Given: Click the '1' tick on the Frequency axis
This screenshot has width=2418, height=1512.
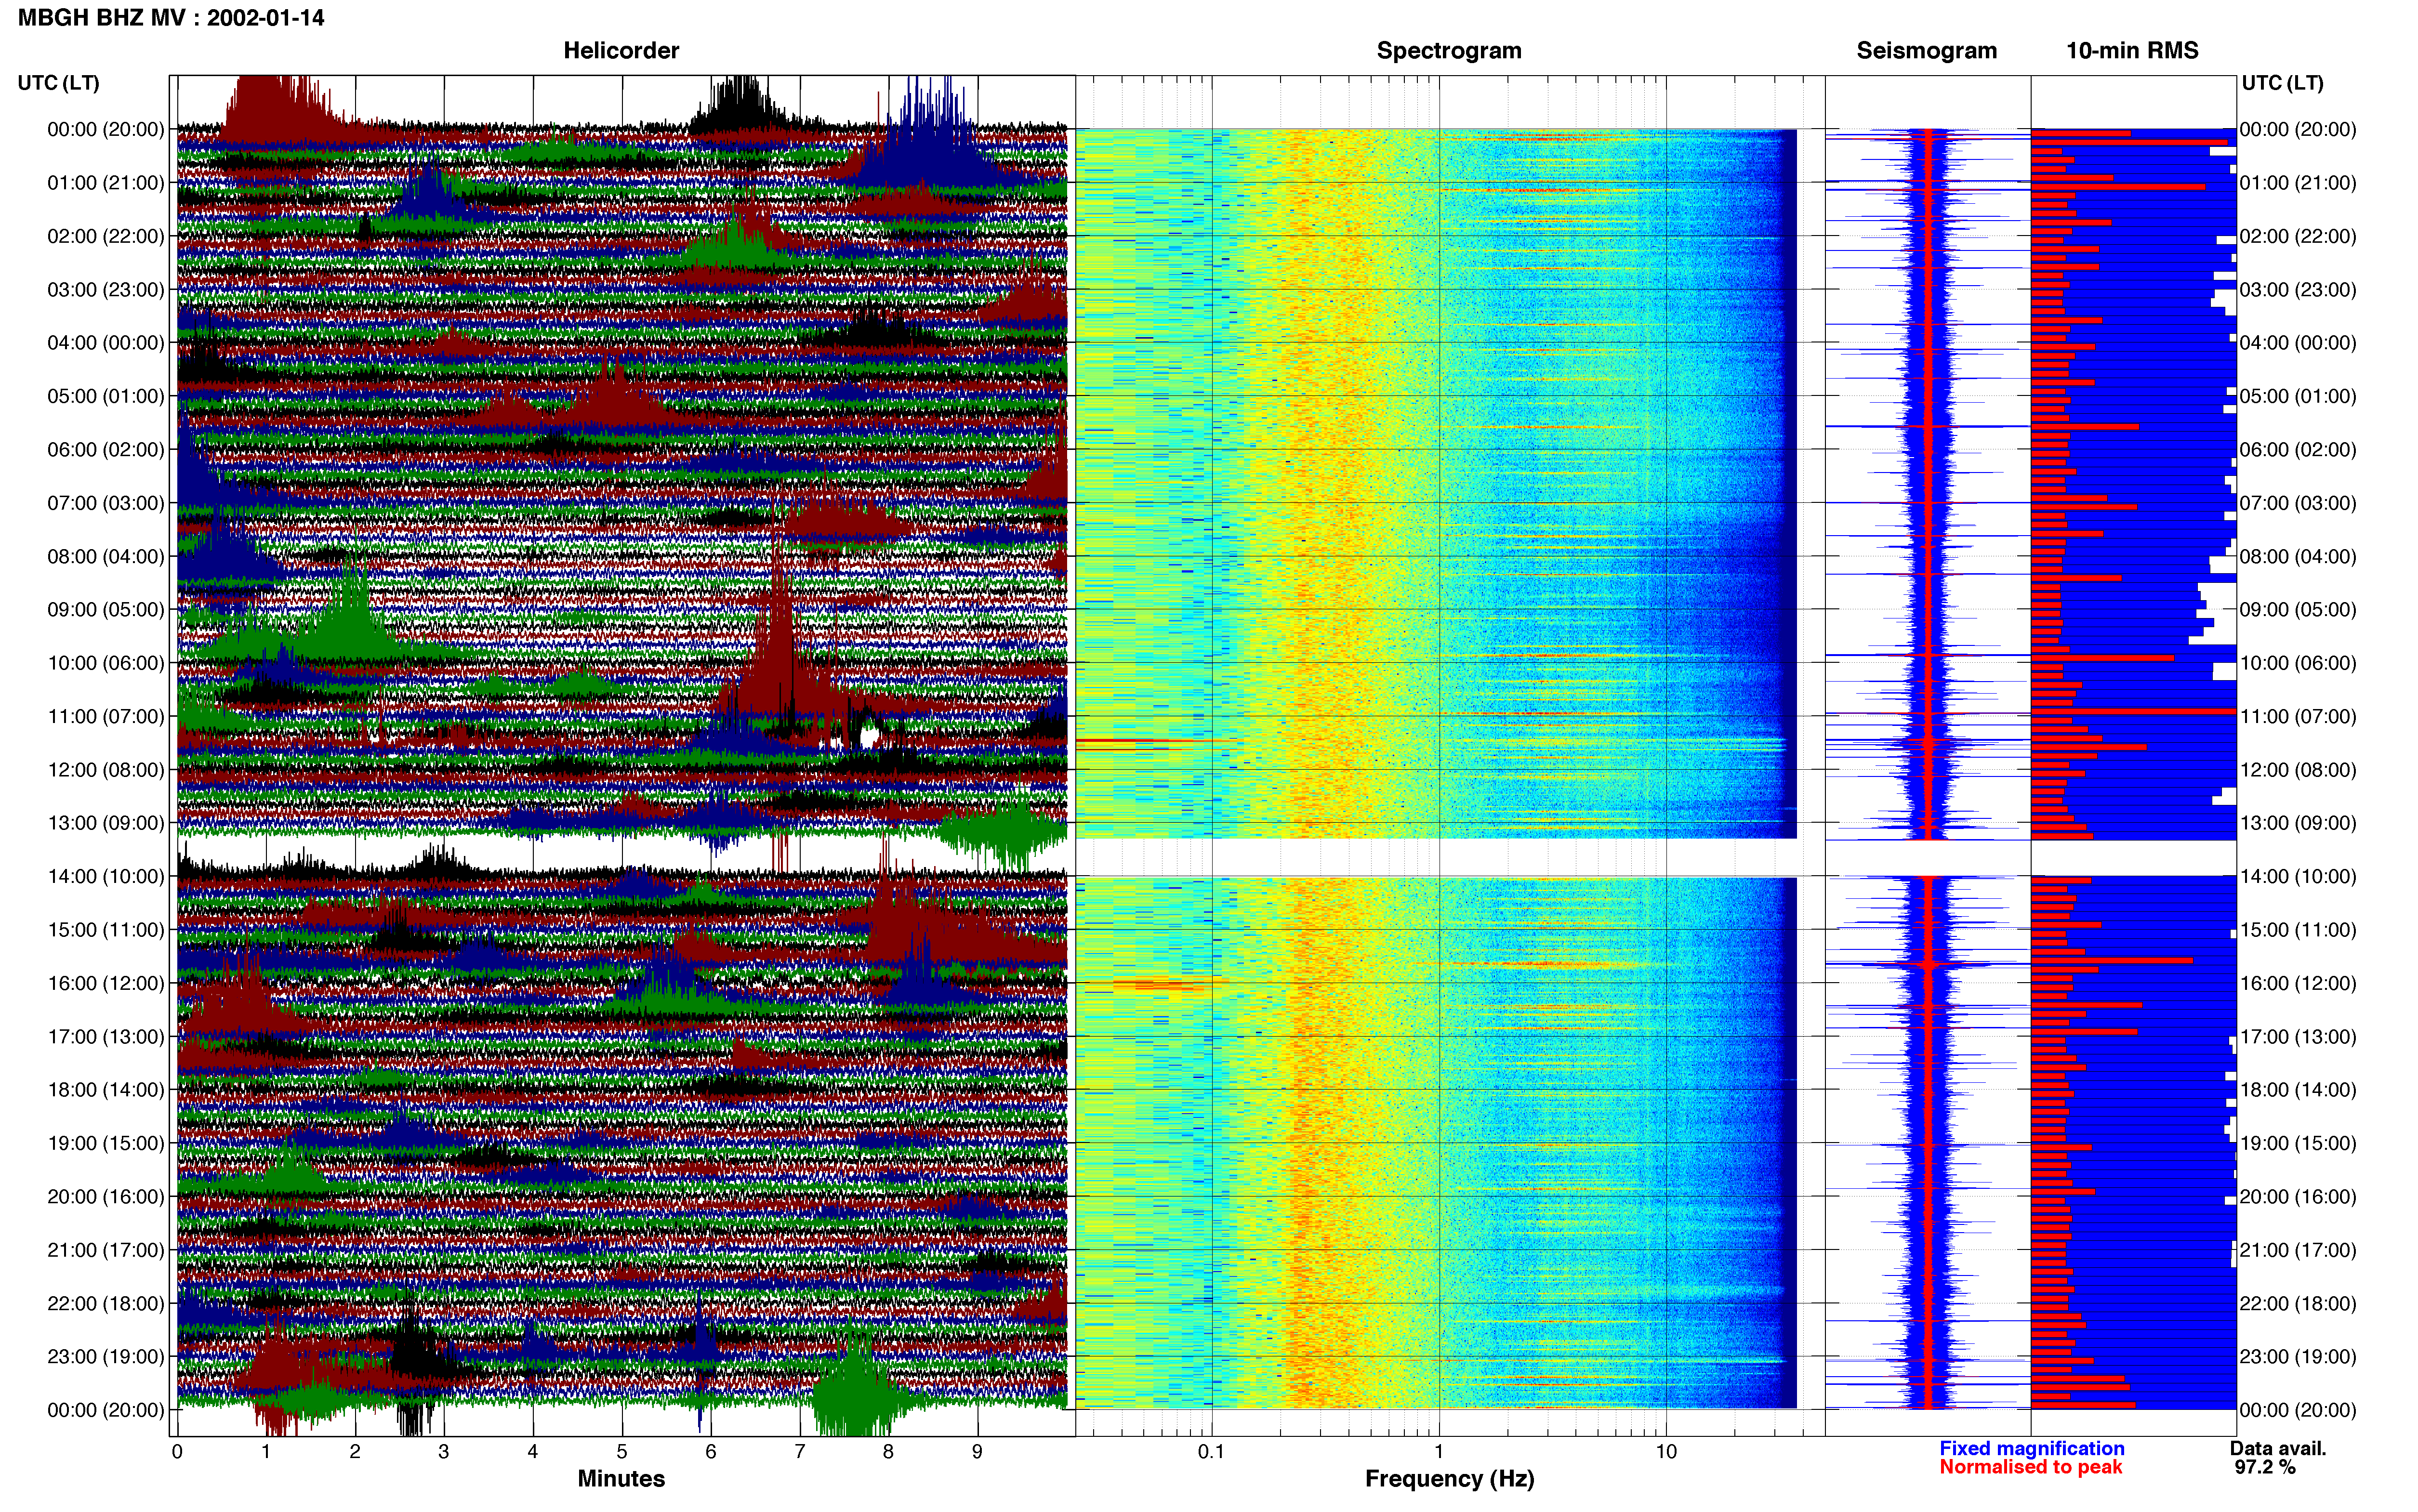Looking at the screenshot, I should click(1439, 1452).
